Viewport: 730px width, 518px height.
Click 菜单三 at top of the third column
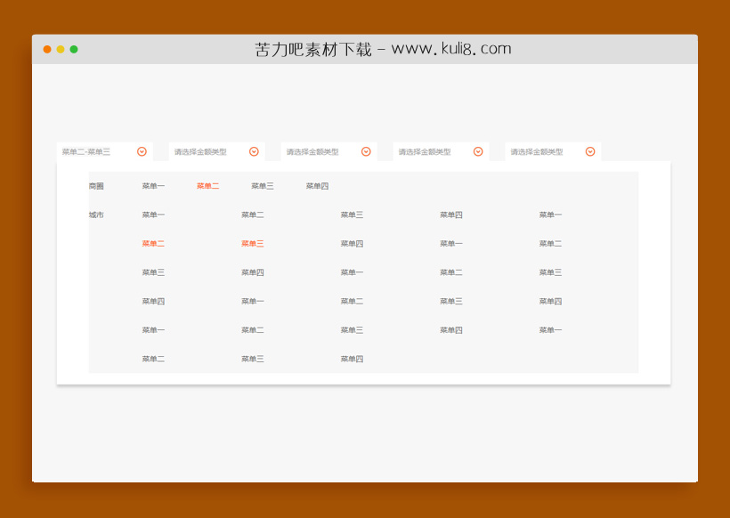[352, 214]
